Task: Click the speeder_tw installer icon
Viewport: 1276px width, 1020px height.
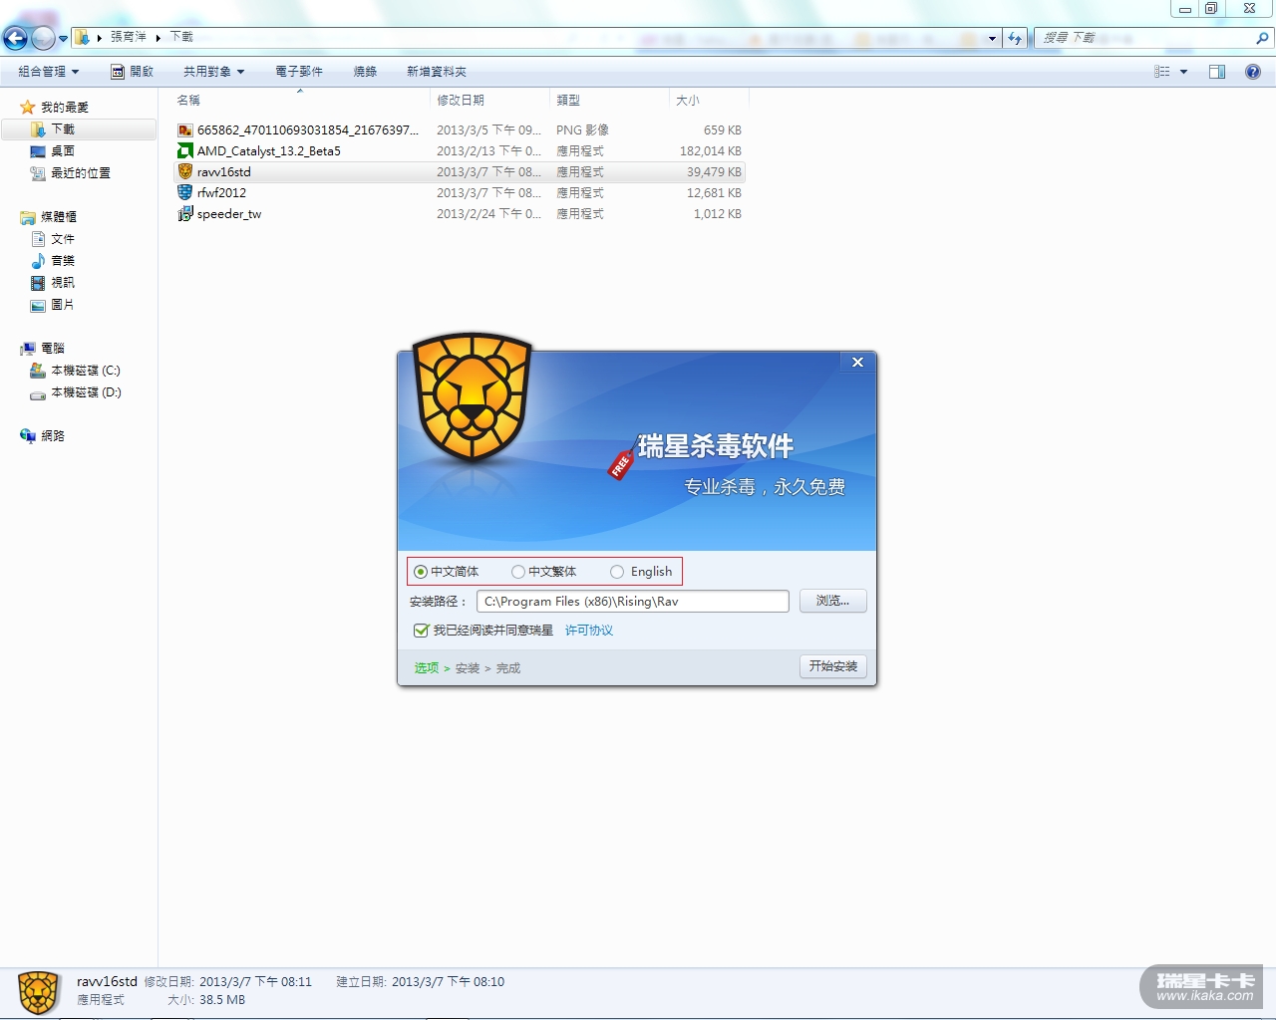Action: 184,214
